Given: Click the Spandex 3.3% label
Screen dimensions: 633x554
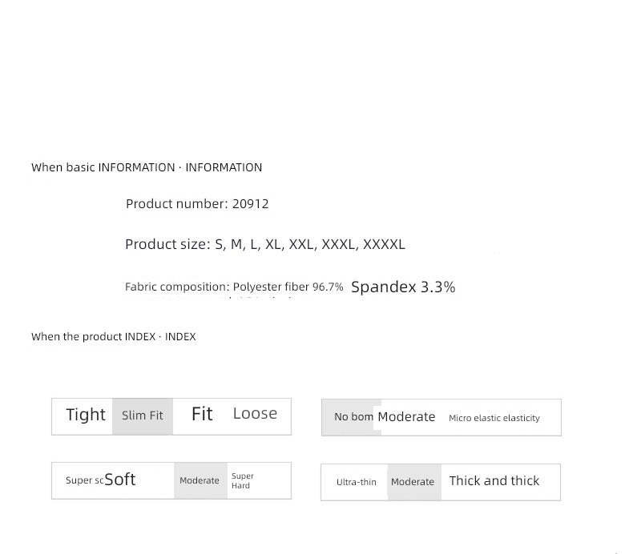Looking at the screenshot, I should pyautogui.click(x=403, y=287).
